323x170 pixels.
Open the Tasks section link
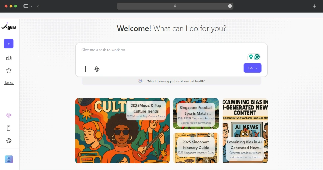(x=9, y=82)
